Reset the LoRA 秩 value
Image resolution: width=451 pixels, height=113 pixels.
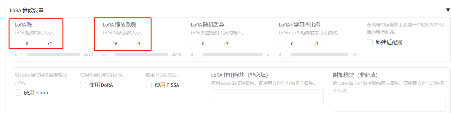tap(50, 44)
